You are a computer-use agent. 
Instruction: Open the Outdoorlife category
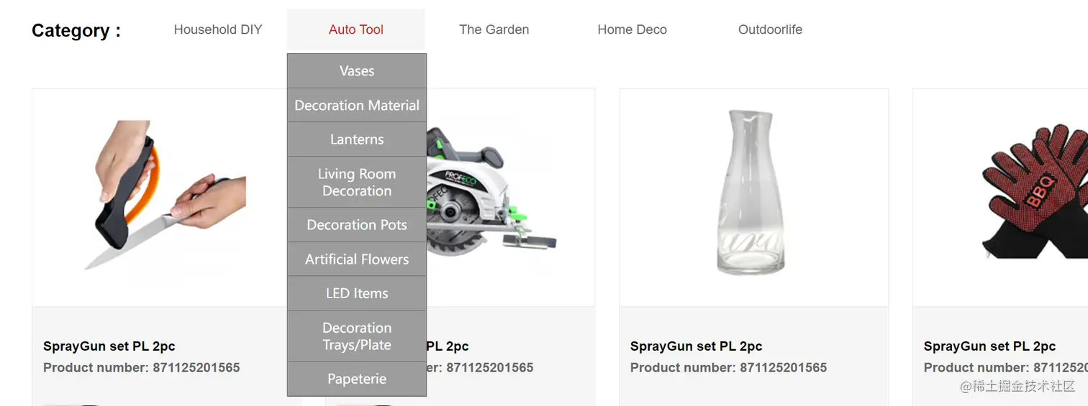point(771,29)
